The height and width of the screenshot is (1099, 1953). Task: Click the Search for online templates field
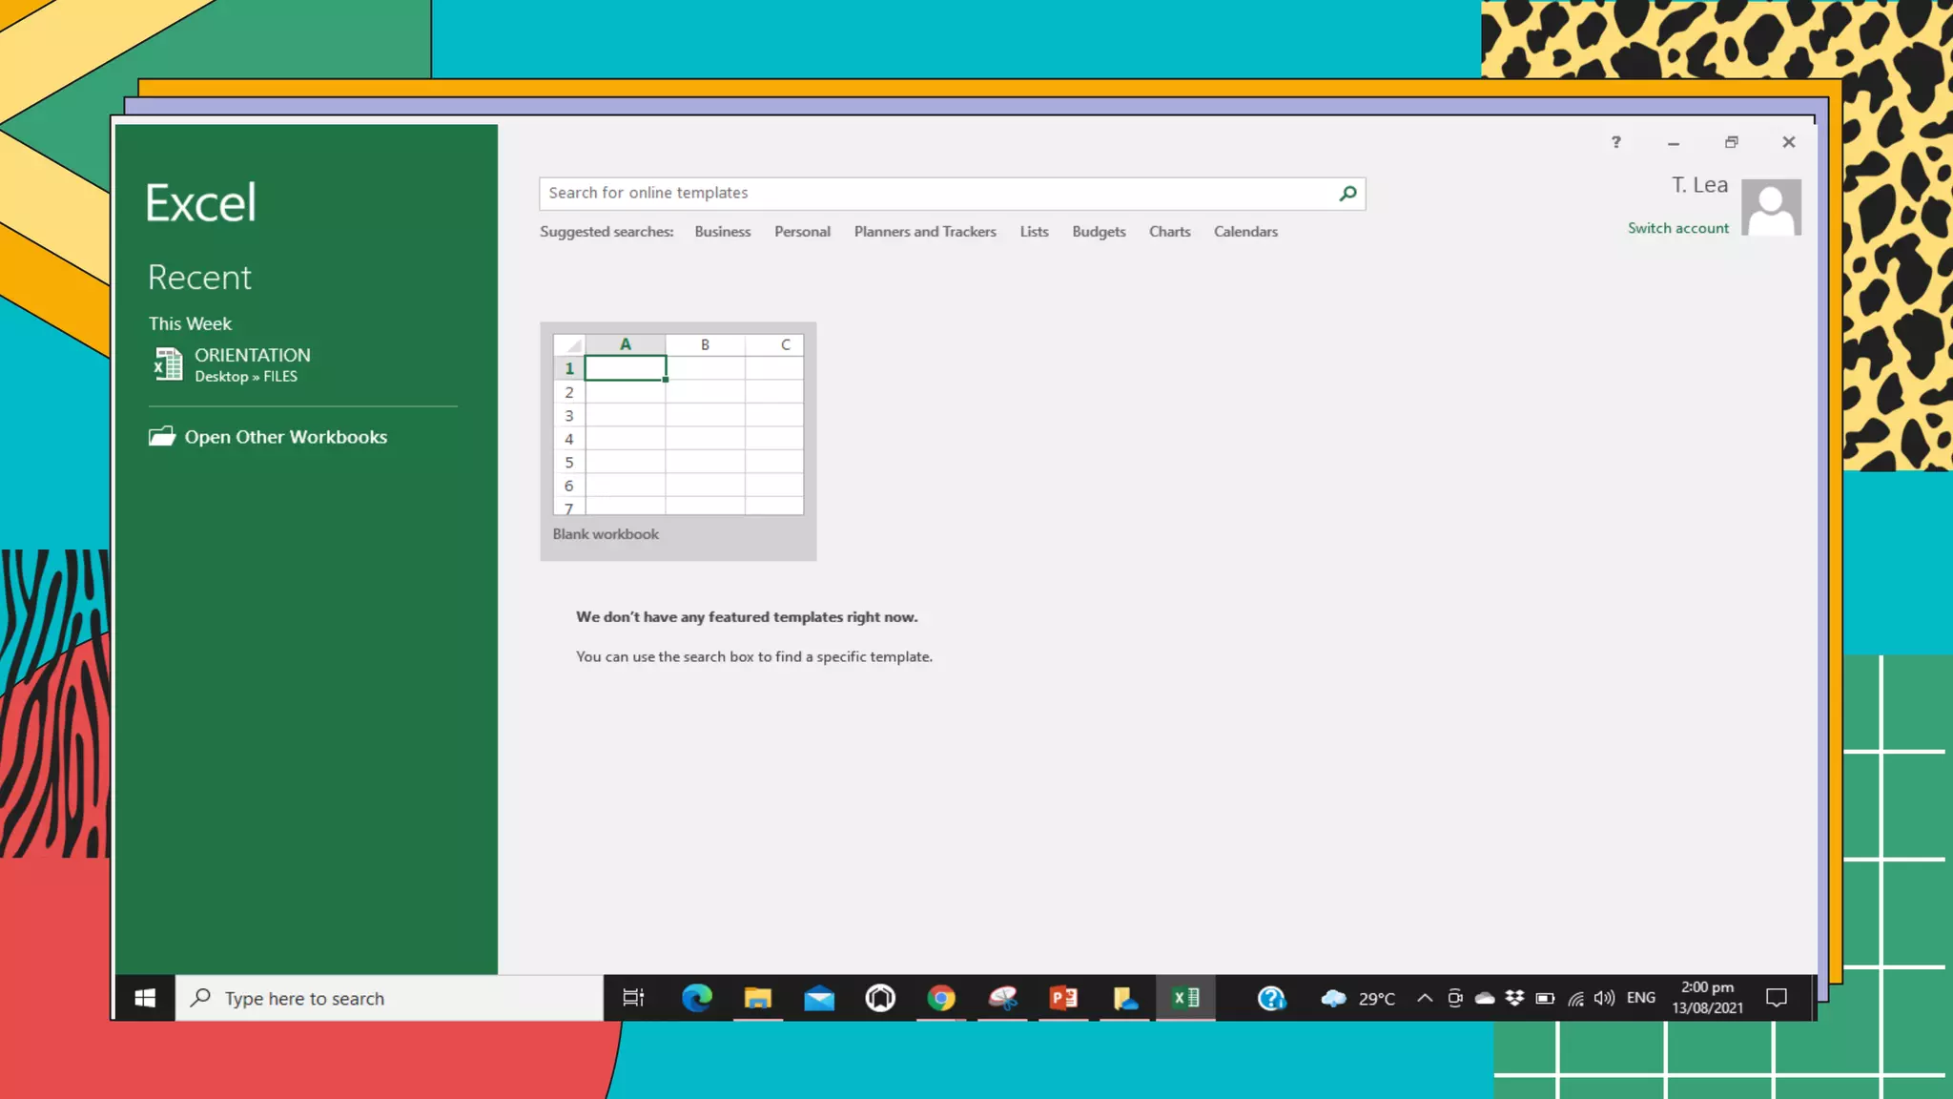coord(935,194)
